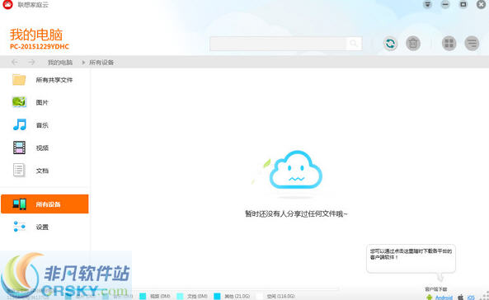489x300 pixels.
Task: Click 所有设备 in breadcrumb
Action: click(101, 63)
